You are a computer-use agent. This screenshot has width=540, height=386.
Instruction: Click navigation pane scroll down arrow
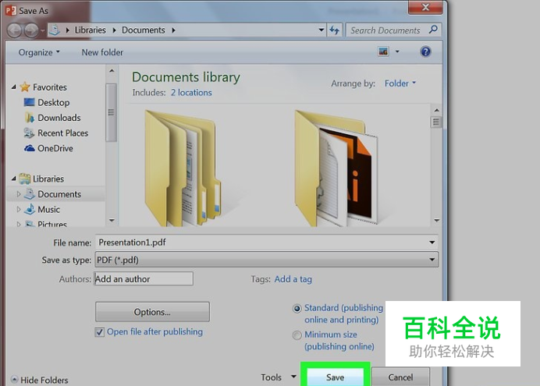(x=112, y=220)
